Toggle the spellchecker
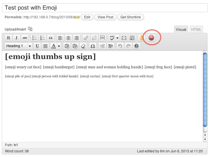The image size is (211, 157). [112, 38]
